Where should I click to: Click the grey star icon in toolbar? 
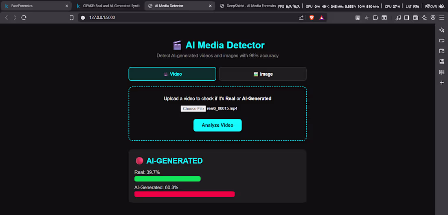pos(367,18)
